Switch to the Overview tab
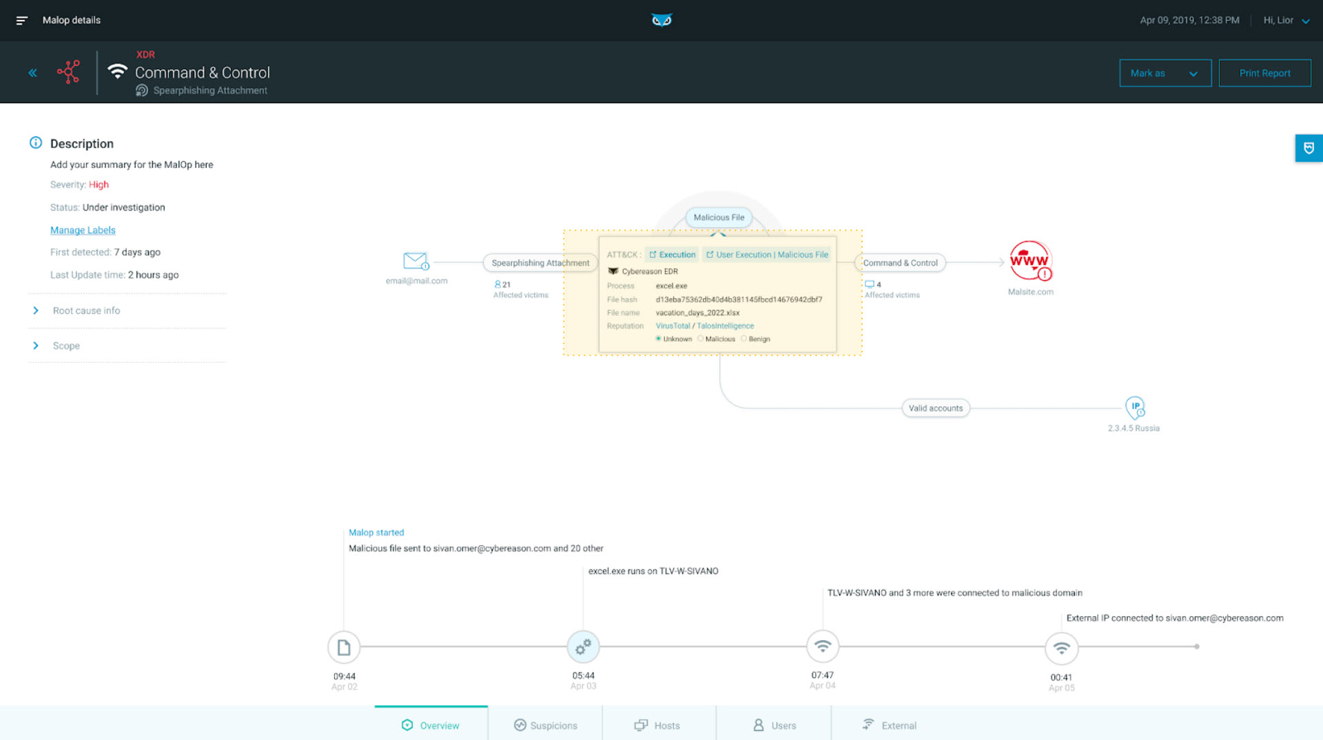Screen dimensions: 1323x740 click(431, 725)
